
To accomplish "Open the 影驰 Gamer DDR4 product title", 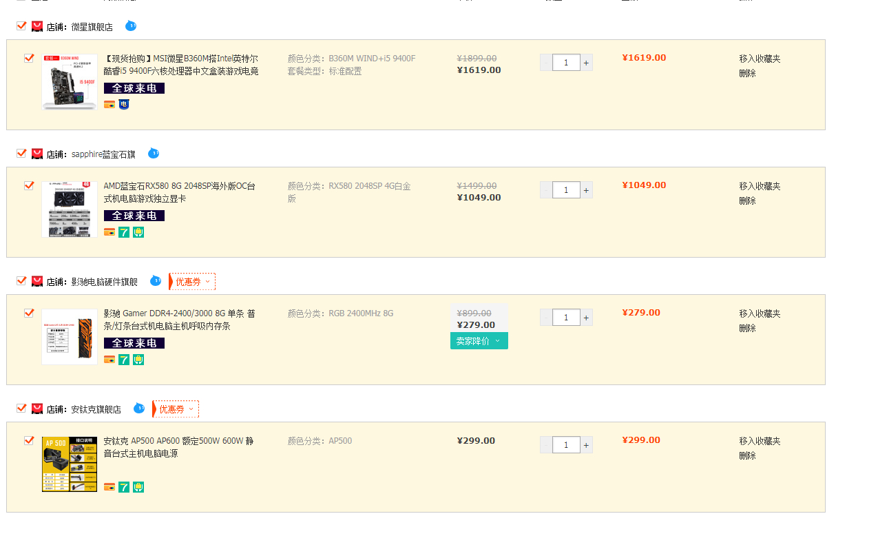I will tap(180, 320).
